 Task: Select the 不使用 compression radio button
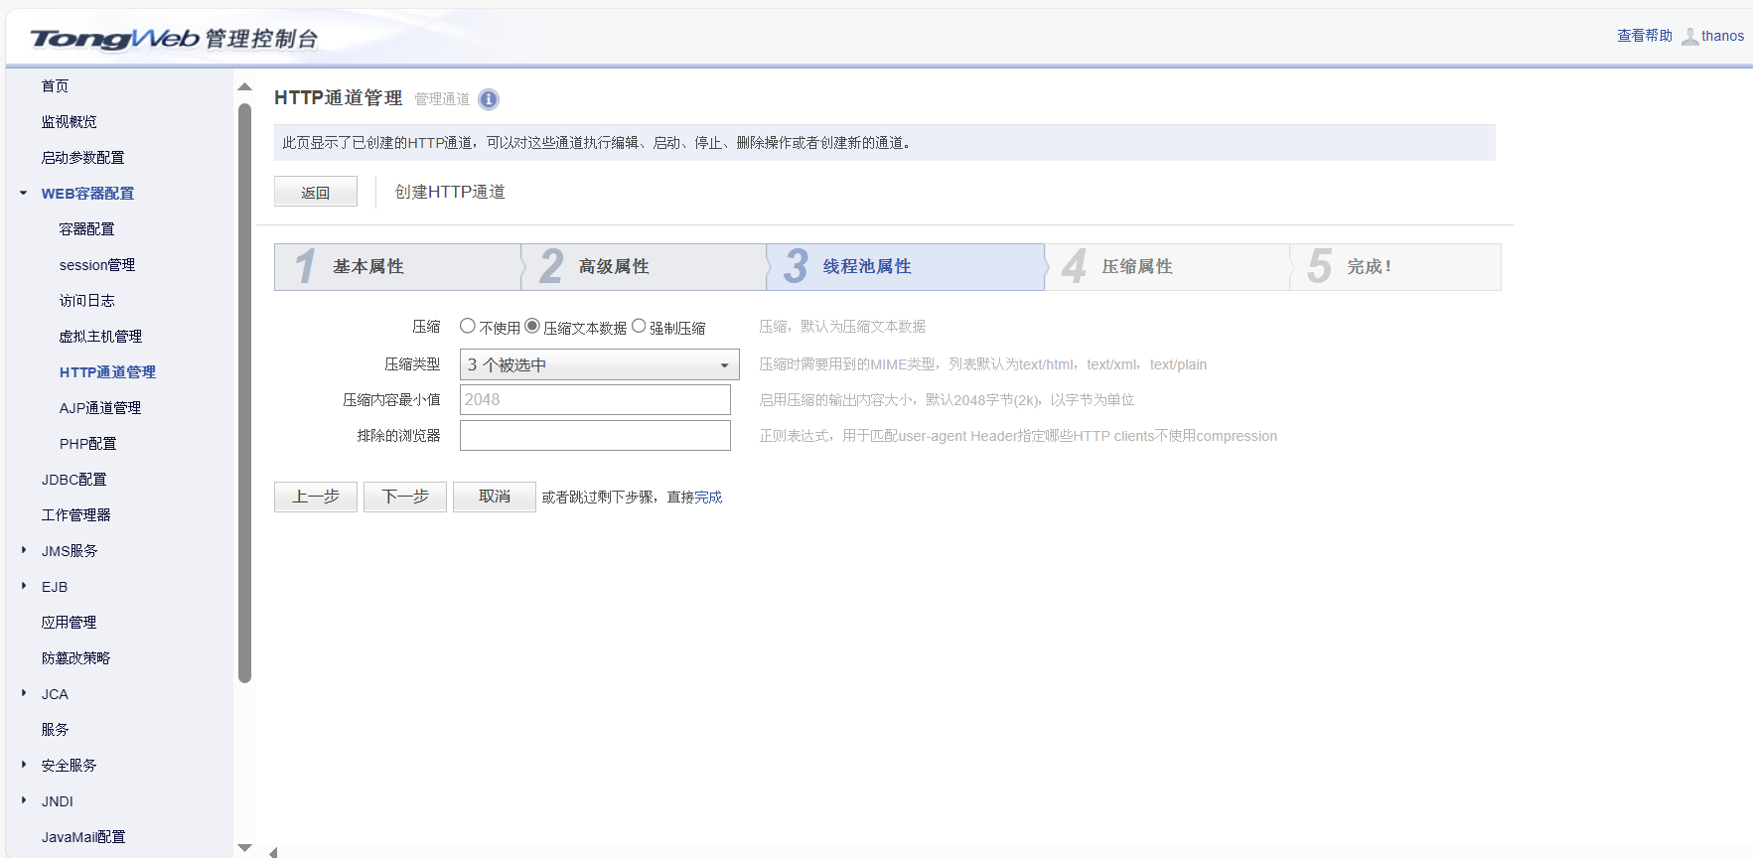[x=468, y=326]
